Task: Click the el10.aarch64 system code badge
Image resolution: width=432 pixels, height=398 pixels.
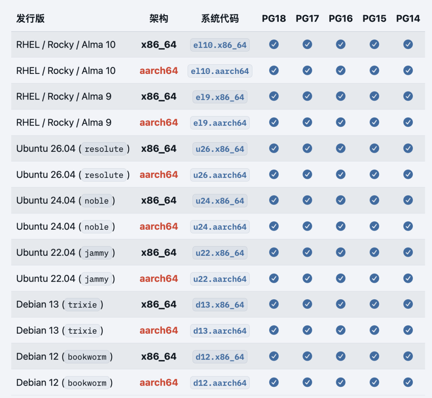Action: [220, 71]
